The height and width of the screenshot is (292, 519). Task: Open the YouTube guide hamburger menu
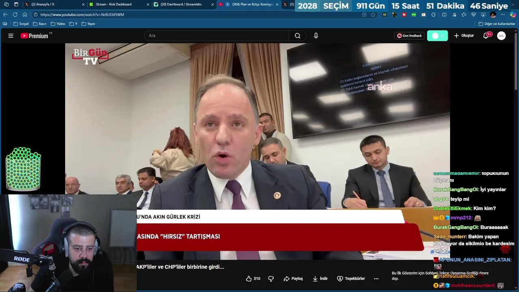pos(11,36)
